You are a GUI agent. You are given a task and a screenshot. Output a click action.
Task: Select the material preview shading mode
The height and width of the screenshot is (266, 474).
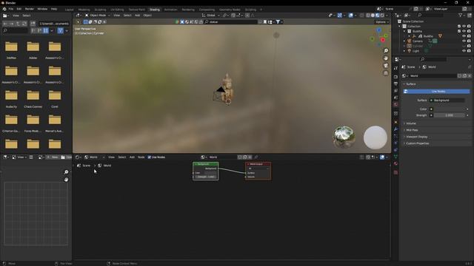pyautogui.click(x=377, y=16)
